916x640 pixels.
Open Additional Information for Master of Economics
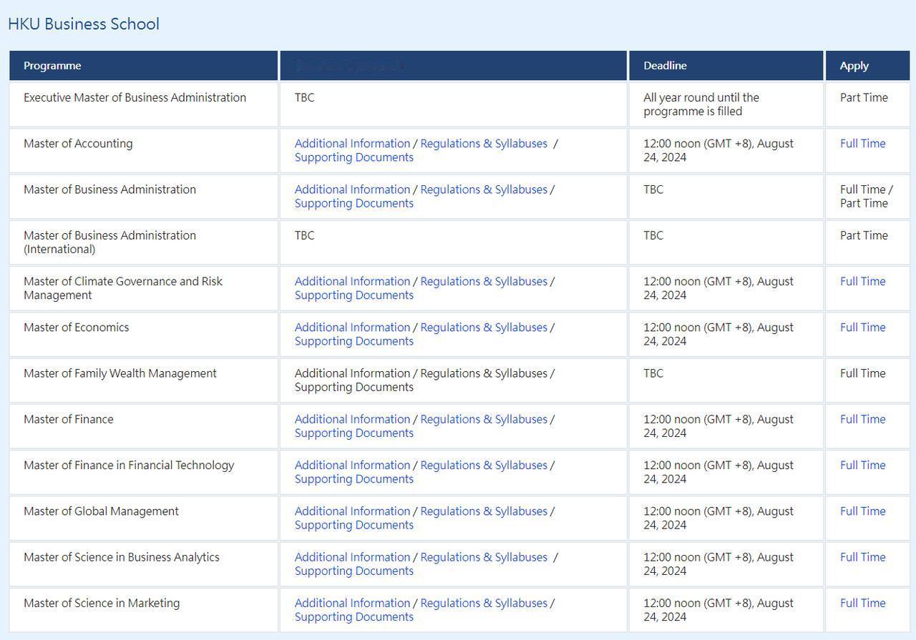point(352,328)
